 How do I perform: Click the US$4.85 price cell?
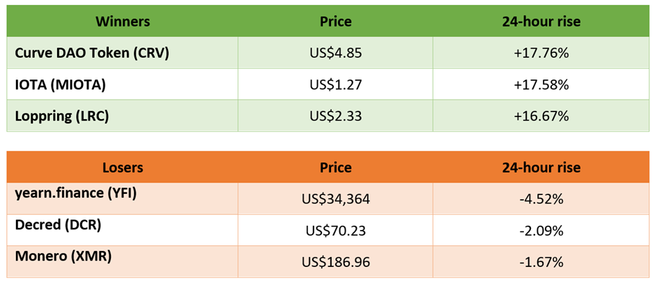335,53
